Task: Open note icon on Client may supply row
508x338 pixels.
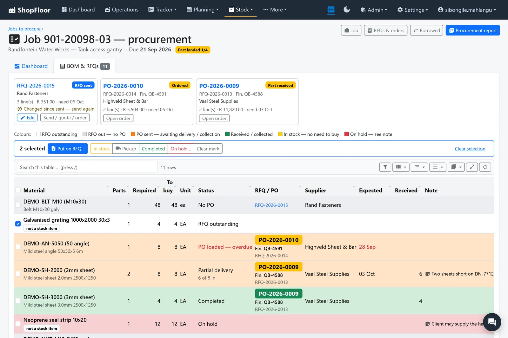Action: (427, 324)
